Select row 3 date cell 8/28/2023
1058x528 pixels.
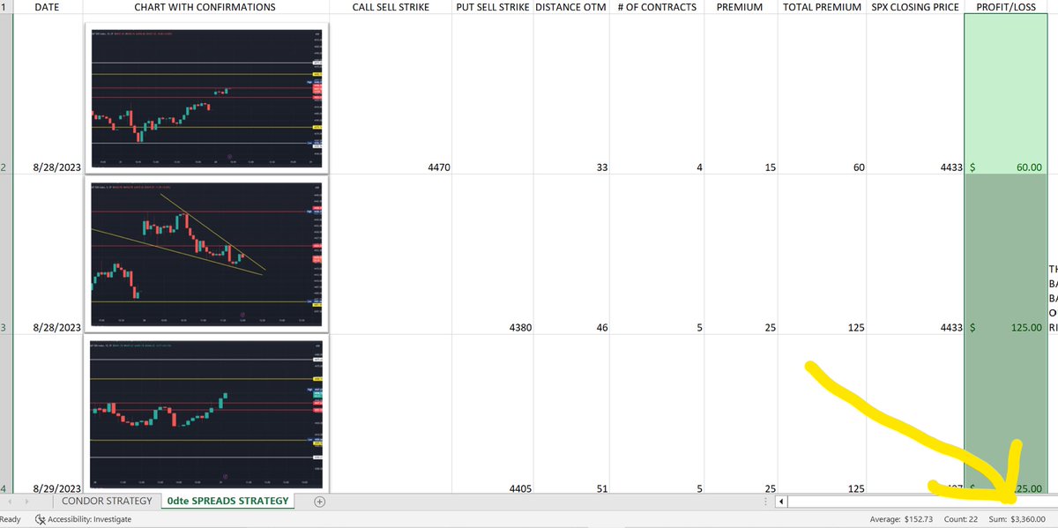pyautogui.click(x=47, y=254)
